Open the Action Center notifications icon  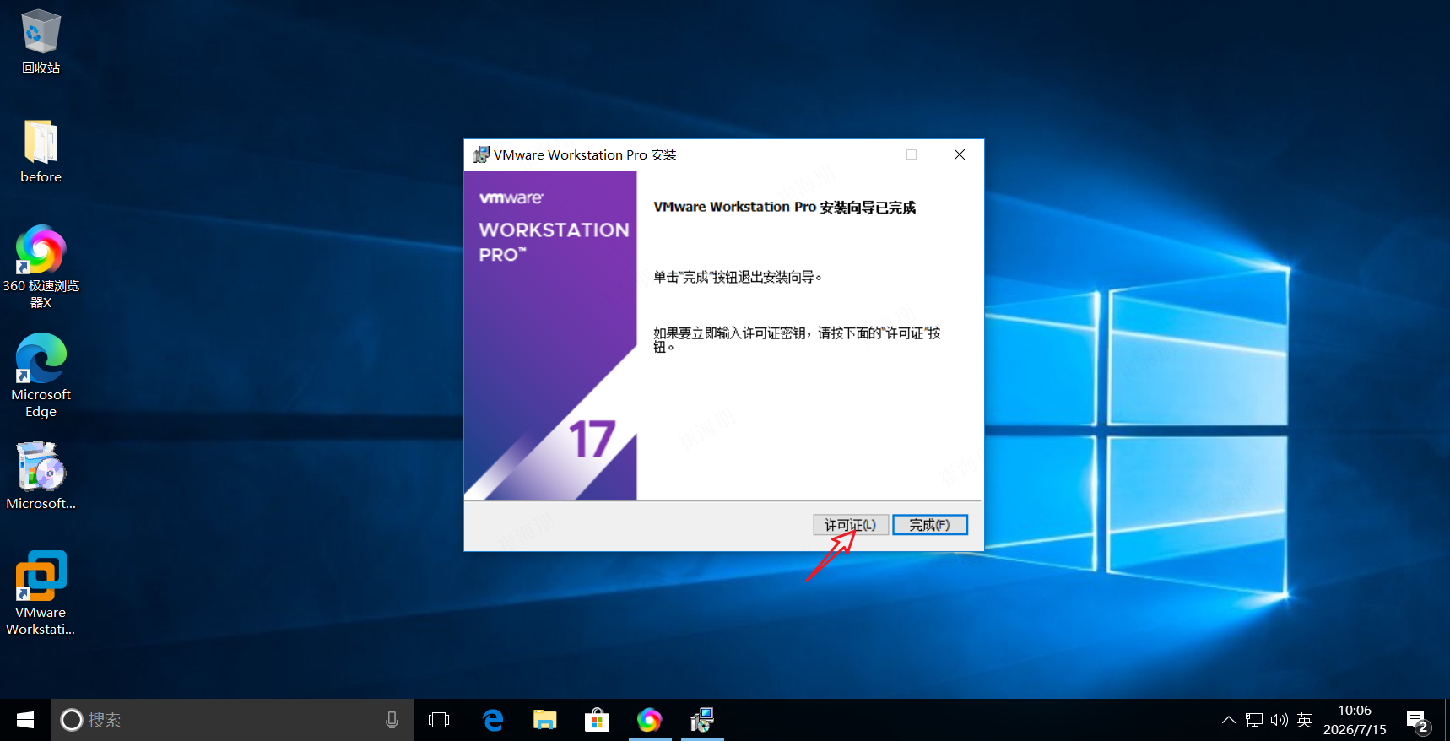pos(1417,721)
